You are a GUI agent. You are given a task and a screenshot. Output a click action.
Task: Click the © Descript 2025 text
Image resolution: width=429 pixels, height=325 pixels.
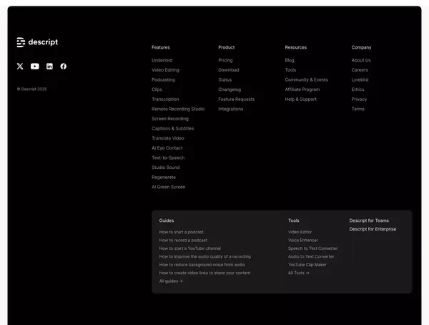pyautogui.click(x=31, y=89)
